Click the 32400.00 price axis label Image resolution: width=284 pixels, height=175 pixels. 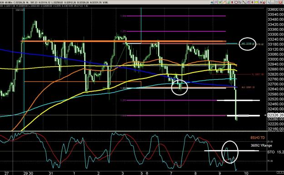[x=275, y=109]
